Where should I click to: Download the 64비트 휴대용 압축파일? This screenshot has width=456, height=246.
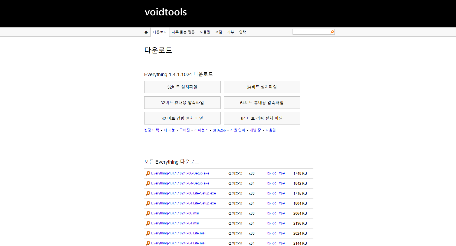(262, 103)
